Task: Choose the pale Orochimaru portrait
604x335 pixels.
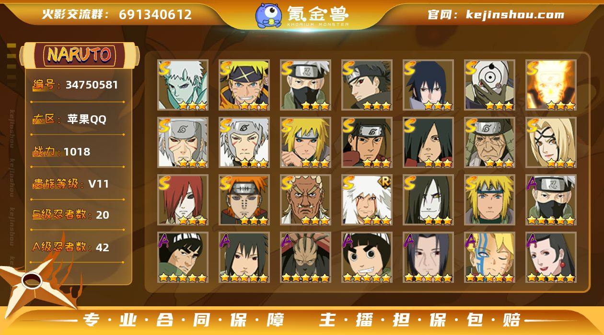Action: tap(428, 200)
